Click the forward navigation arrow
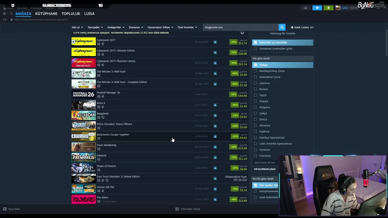 click(x=11, y=14)
